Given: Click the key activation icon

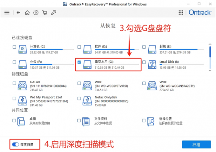Looking at the screenshot, I should (x=53, y=13).
